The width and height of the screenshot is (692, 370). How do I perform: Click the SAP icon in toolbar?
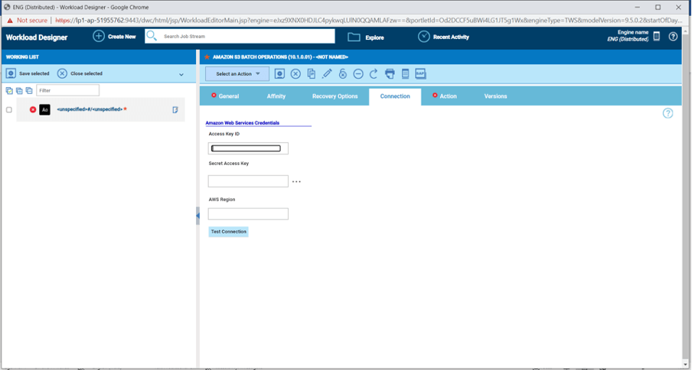pos(420,74)
